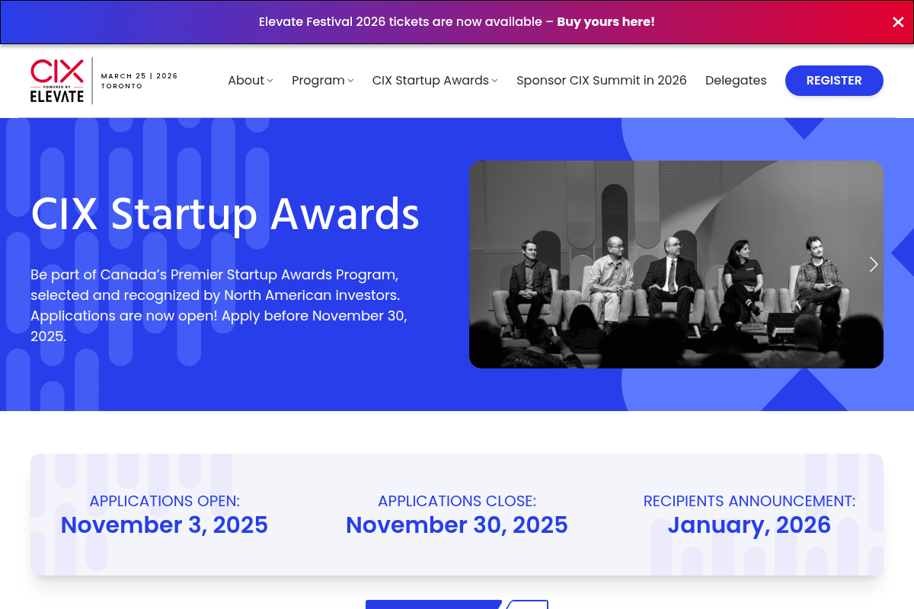
Task: Click the Sponsor CIX Summit in 2026 link
Action: pyautogui.click(x=601, y=80)
